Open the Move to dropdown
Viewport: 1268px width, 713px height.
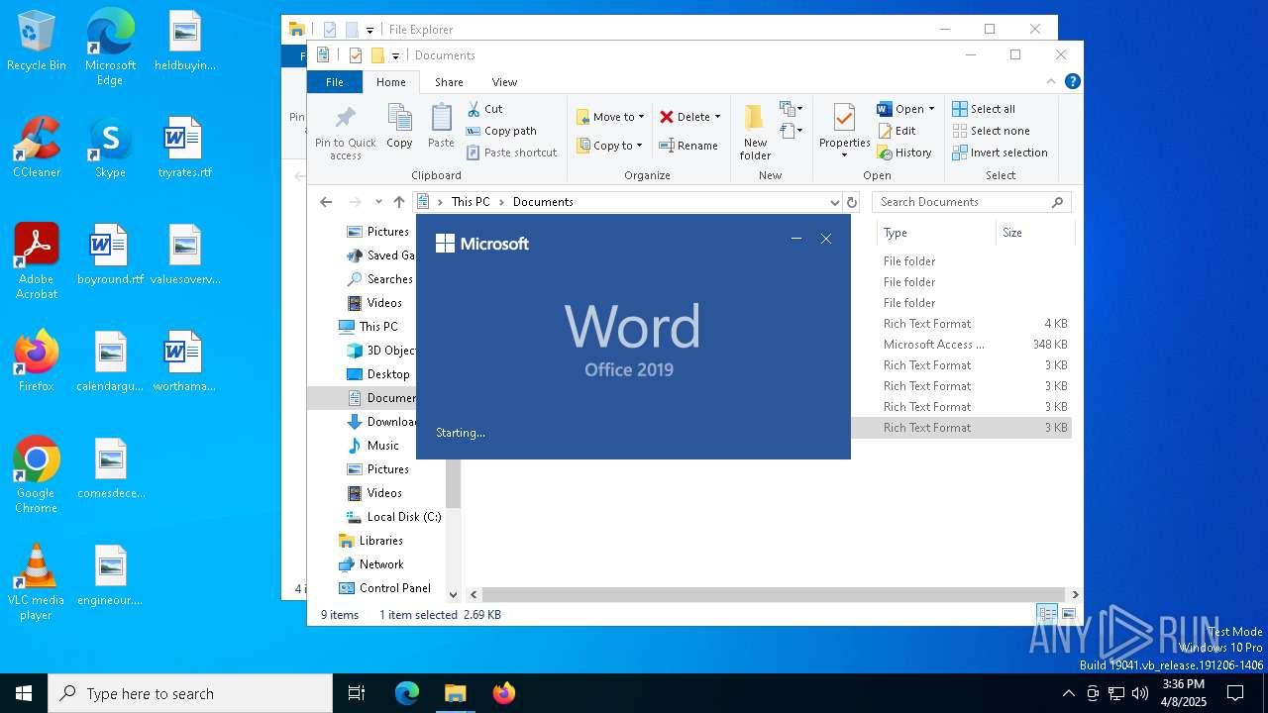point(610,117)
